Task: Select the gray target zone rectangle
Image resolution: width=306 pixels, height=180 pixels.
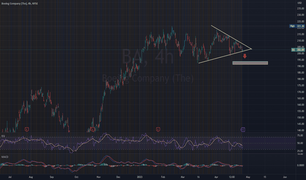Action: pos(250,63)
